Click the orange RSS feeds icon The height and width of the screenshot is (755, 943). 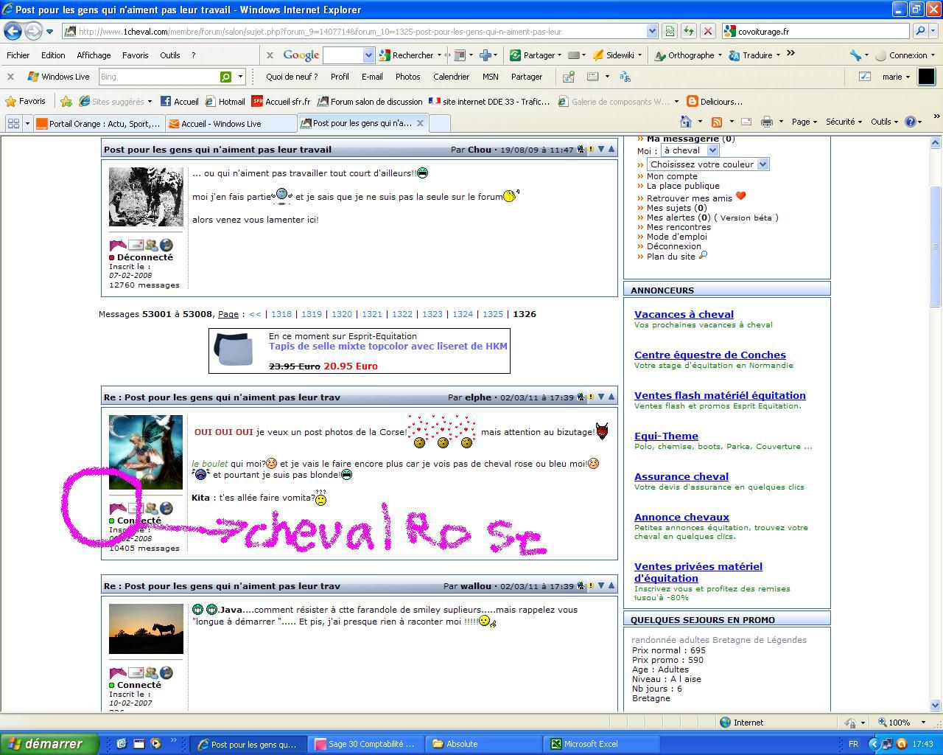(716, 122)
